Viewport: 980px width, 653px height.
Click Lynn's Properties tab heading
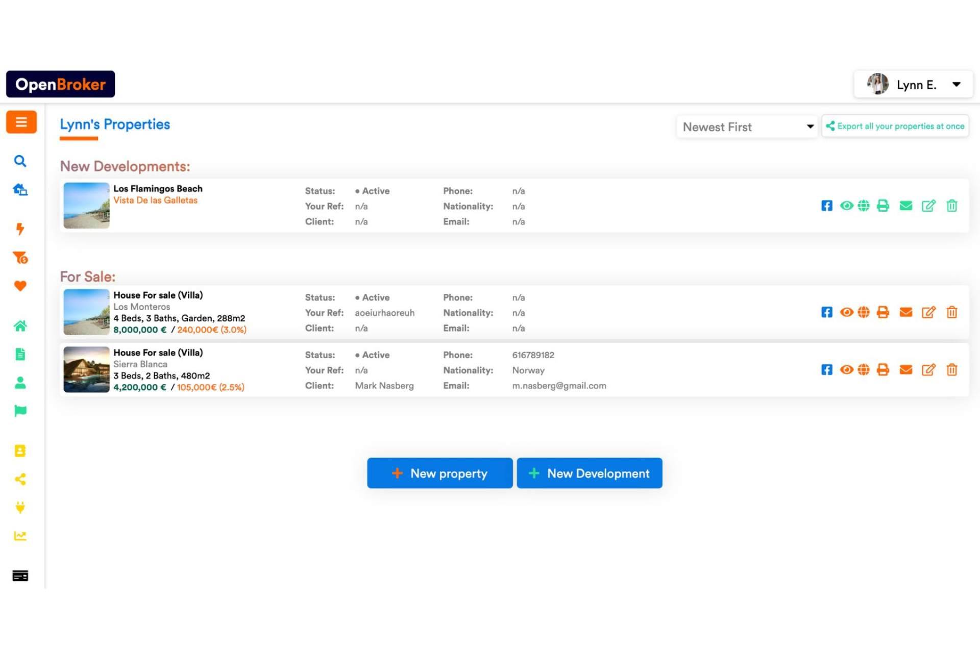pos(115,124)
